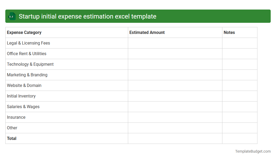Click the Website & Domain row label
Viewport: 276px width, 159px height.
coord(24,85)
